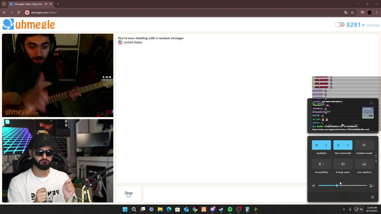
Task: Open Microsoft Edge from the taskbar
Action: (169, 209)
